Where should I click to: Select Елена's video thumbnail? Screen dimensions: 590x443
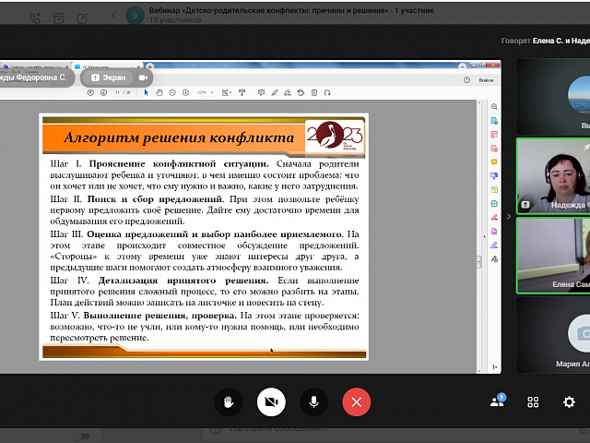coord(553,256)
